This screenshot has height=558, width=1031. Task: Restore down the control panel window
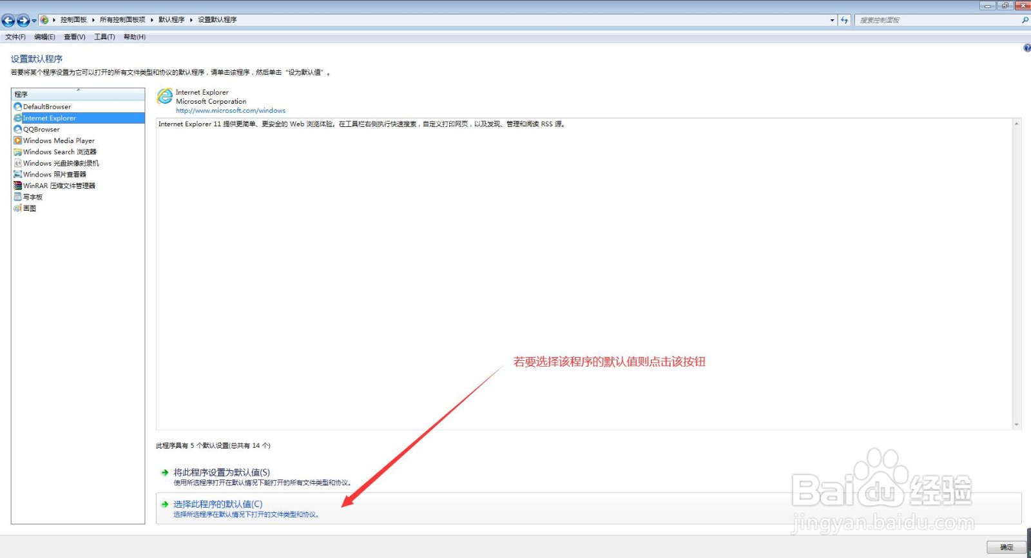(x=1005, y=5)
